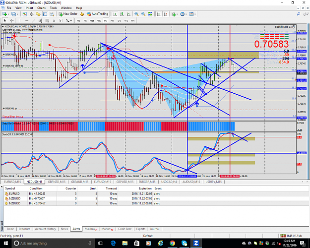Switch chart to Line Chart mode
Viewport: 310px width, 248px height.
[x=128, y=14]
